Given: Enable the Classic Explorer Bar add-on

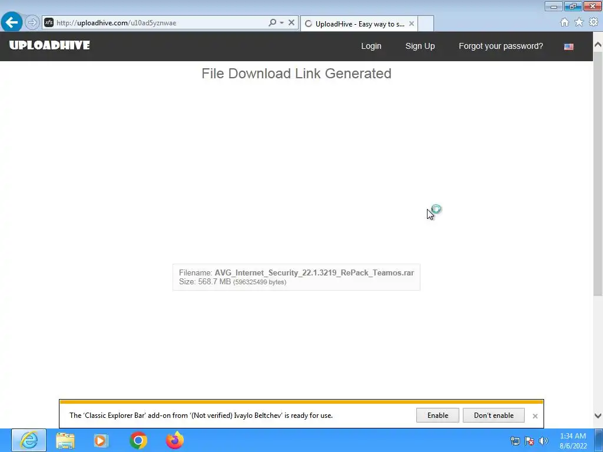Looking at the screenshot, I should 438,416.
